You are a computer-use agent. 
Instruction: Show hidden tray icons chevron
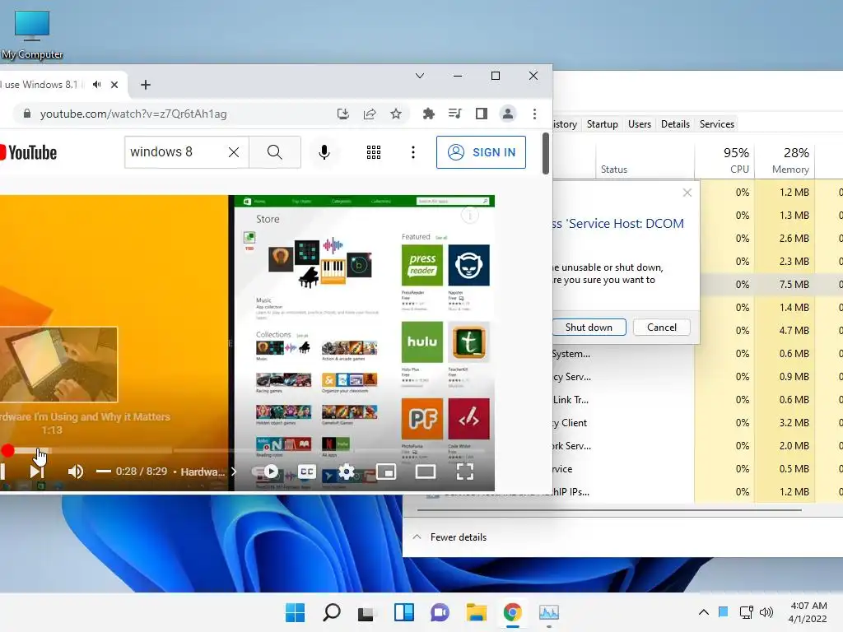click(x=703, y=612)
